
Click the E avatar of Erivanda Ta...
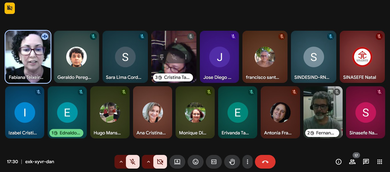(238, 112)
